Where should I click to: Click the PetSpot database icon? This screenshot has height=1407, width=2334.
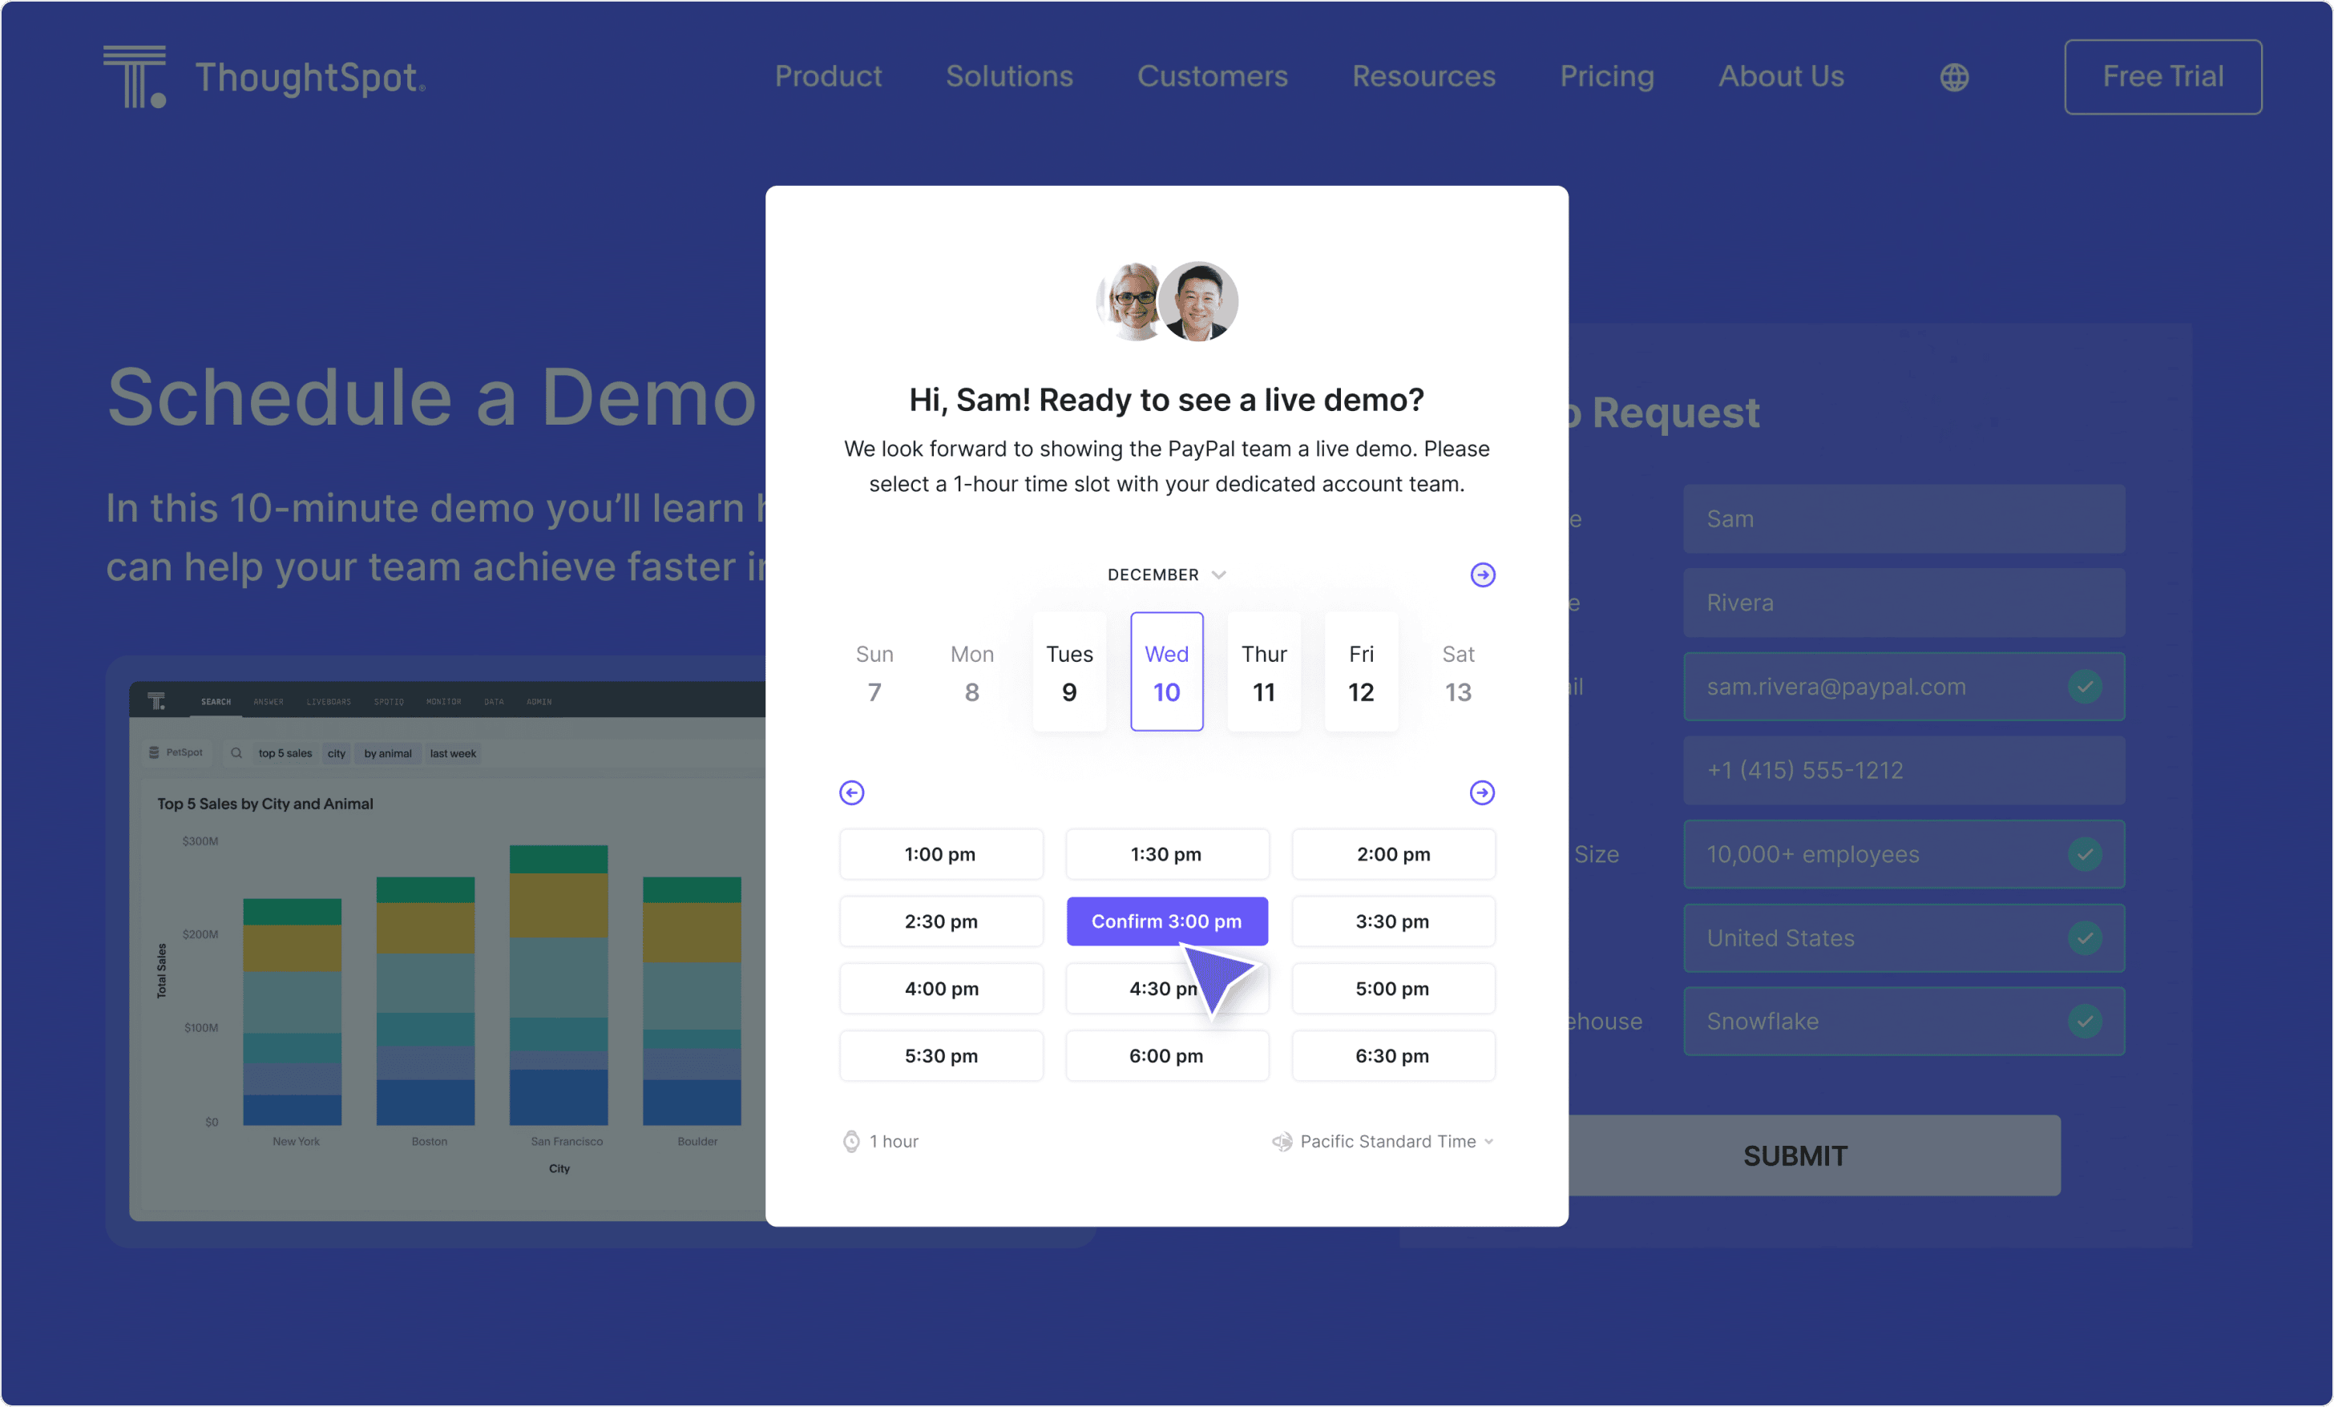coord(153,752)
